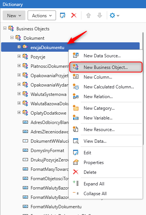Click the move down arrow icon
This screenshot has height=215, width=146.
pyautogui.click(x=100, y=15)
